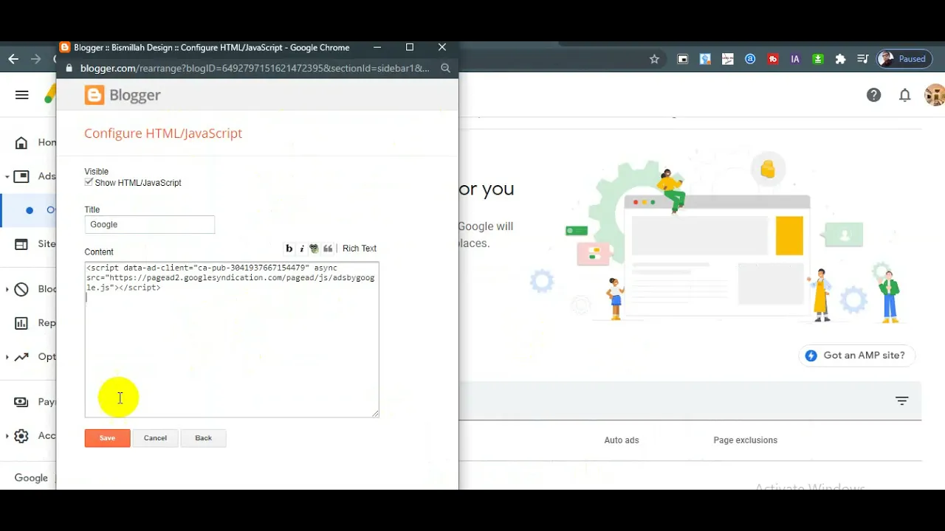Screen dimensions: 945x531
Task: Click the lock icon in popup address bar
Action: tap(69, 68)
